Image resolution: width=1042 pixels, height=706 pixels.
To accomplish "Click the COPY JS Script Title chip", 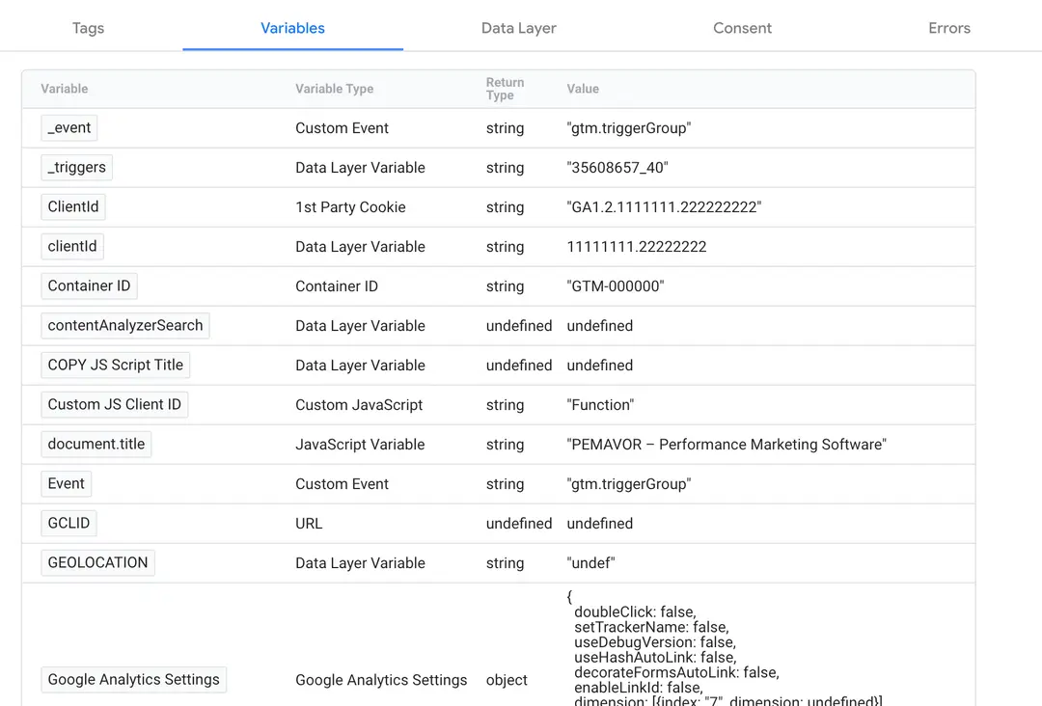I will [115, 365].
